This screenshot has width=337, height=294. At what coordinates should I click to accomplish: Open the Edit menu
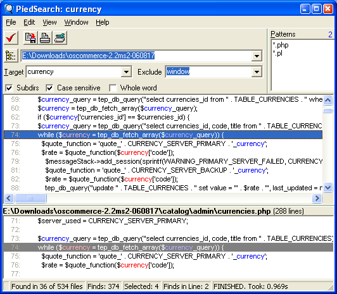[x=29, y=22]
